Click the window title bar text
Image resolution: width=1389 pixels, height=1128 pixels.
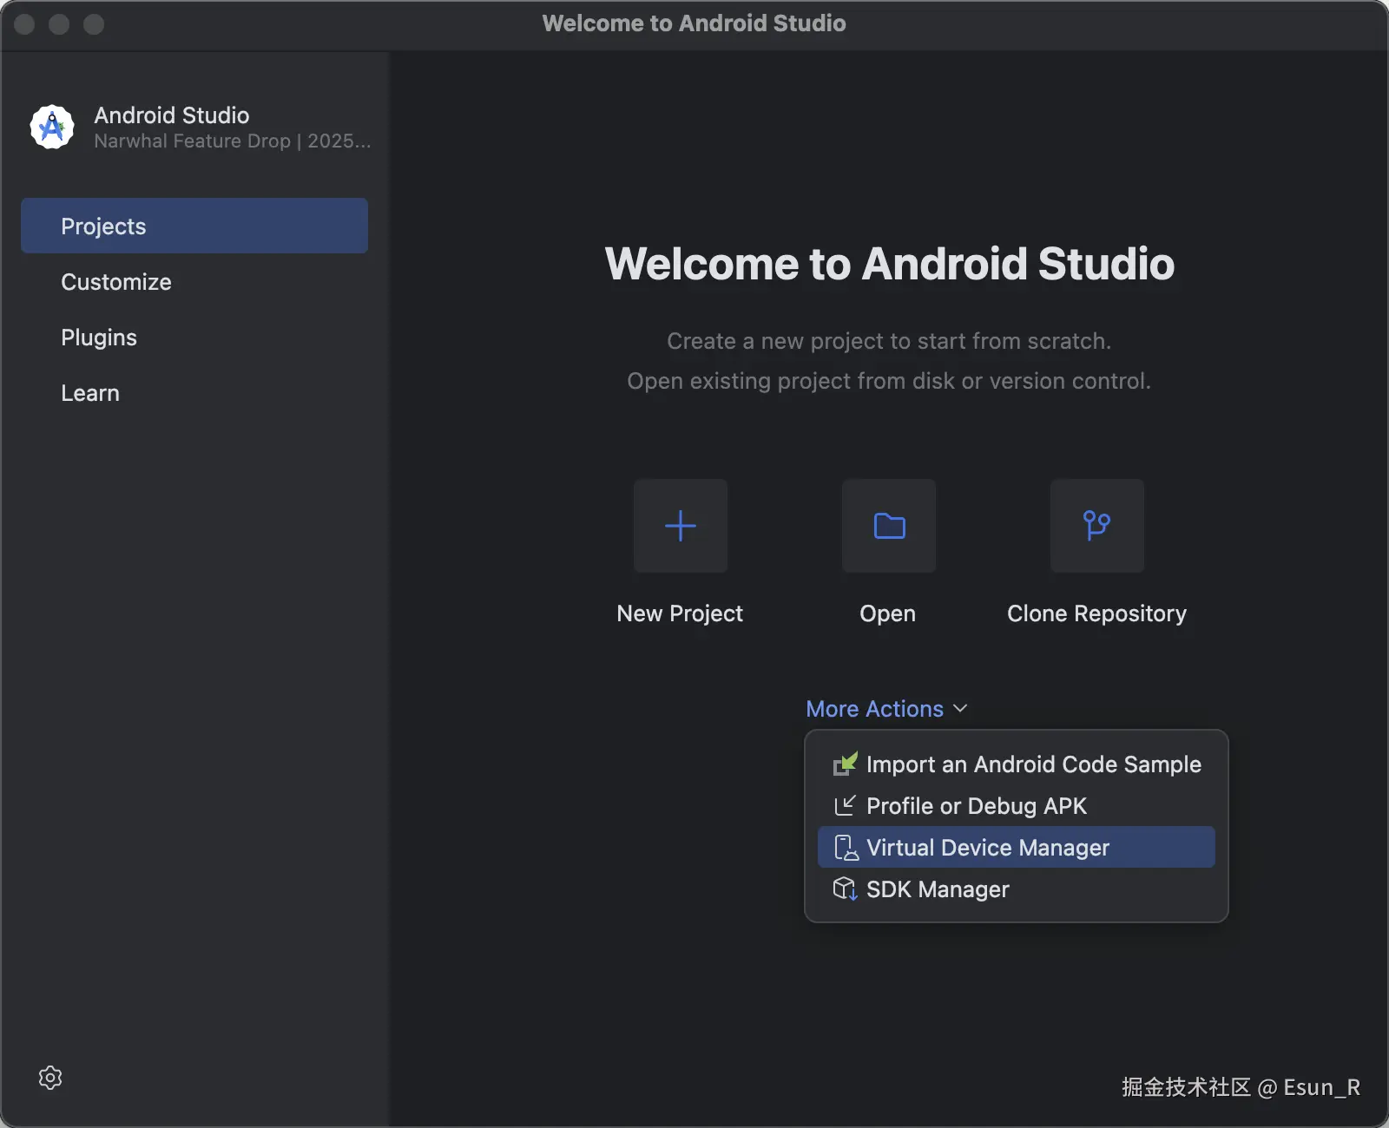coord(694,23)
